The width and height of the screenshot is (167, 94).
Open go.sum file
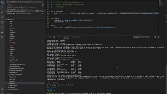tap(12, 81)
